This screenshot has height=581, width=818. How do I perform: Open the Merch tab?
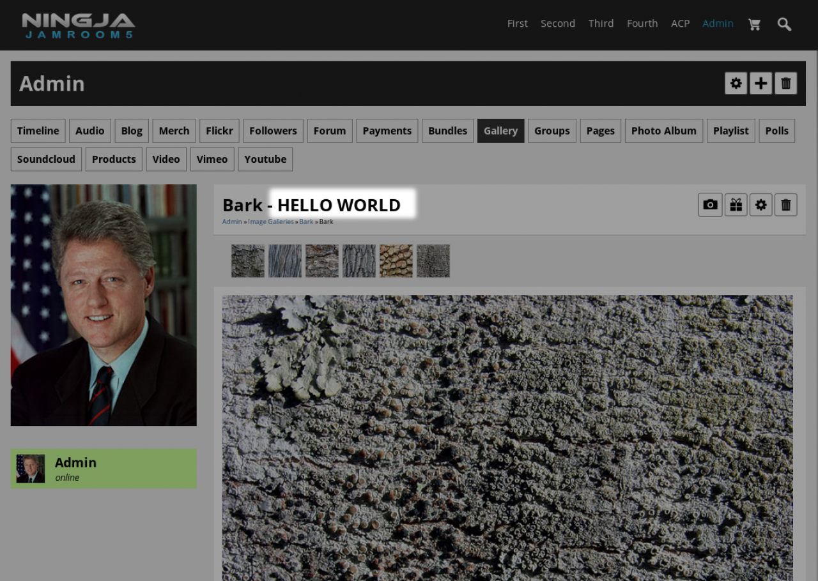(x=174, y=131)
